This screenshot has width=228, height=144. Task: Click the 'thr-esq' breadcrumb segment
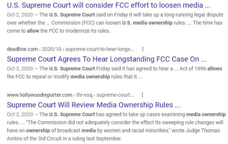[x=84, y=95]
